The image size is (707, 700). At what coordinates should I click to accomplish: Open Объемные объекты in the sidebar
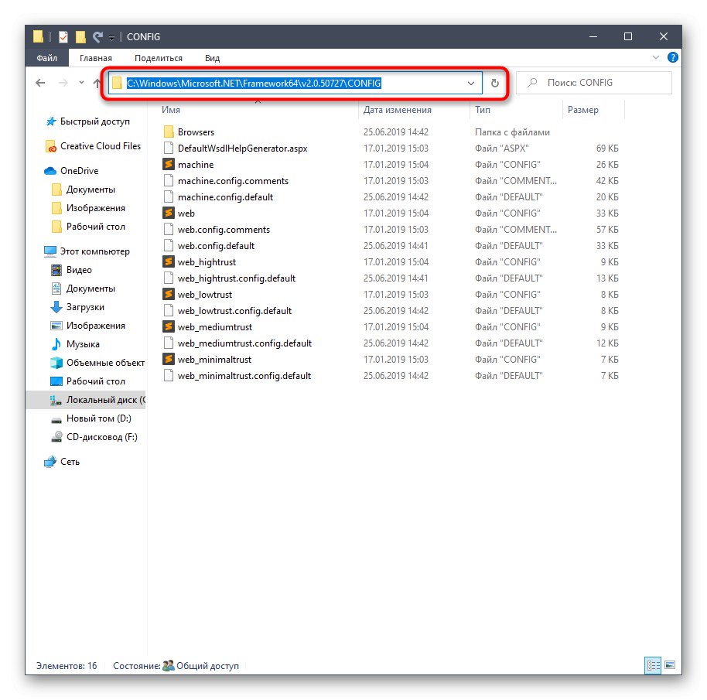point(97,363)
